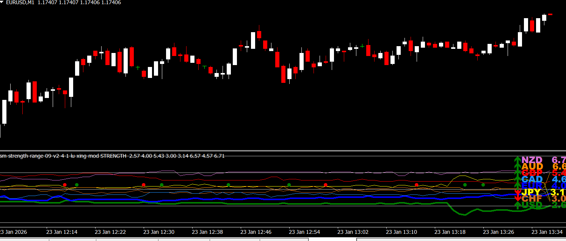
Task: Select the leftmost red signal dot
Action: [65, 185]
